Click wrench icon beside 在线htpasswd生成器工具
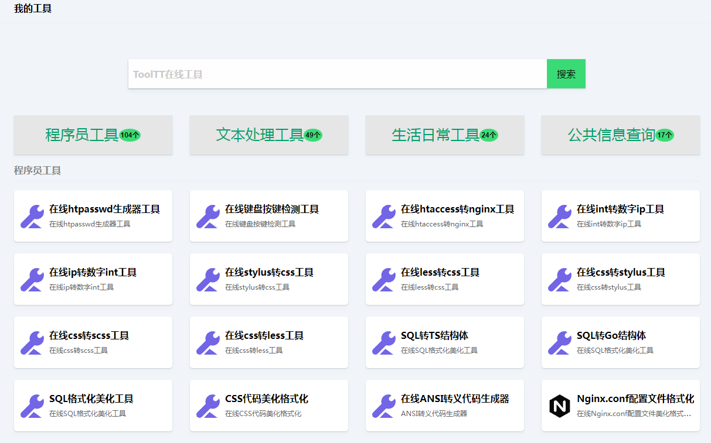 [32, 216]
